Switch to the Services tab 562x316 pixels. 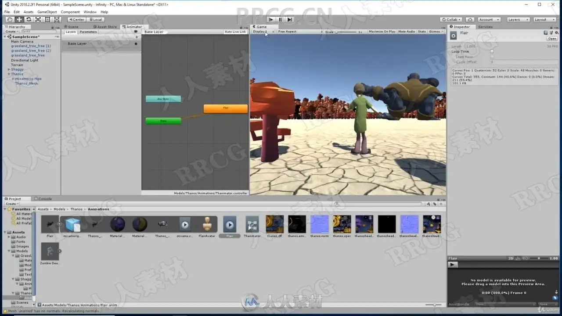pos(485,27)
